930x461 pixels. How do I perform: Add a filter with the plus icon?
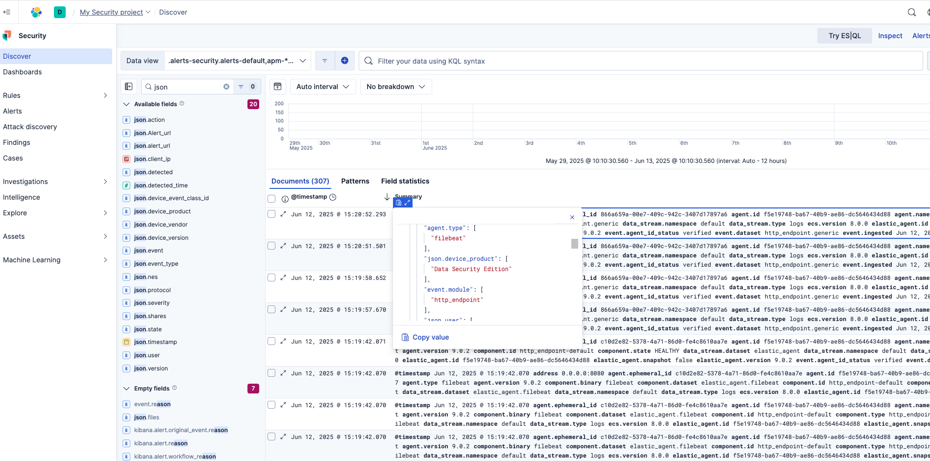pos(344,61)
